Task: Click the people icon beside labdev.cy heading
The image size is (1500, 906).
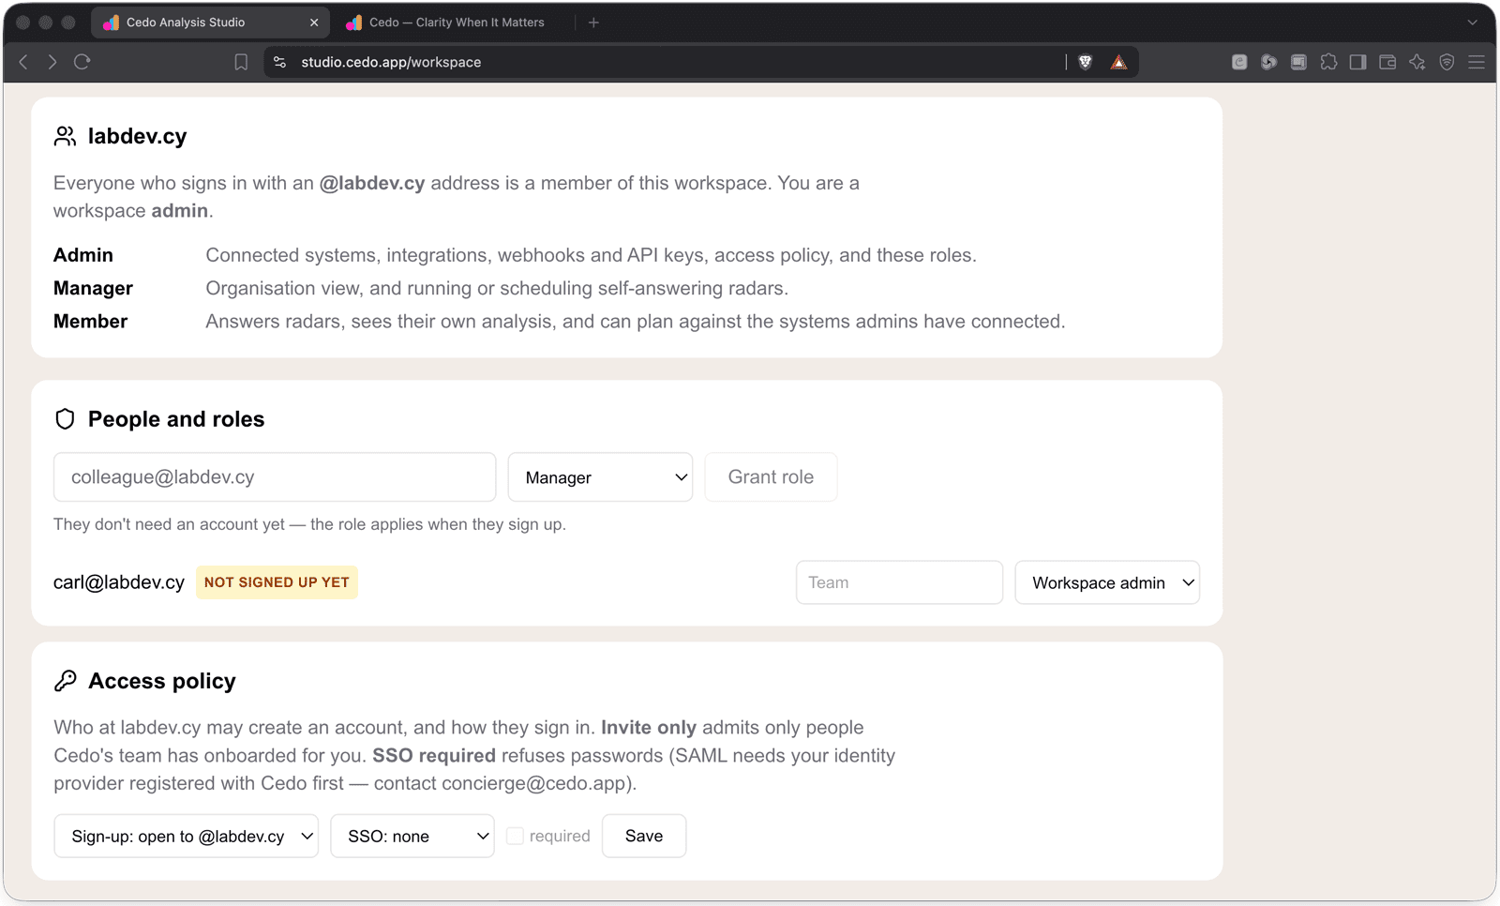Action: coord(65,137)
